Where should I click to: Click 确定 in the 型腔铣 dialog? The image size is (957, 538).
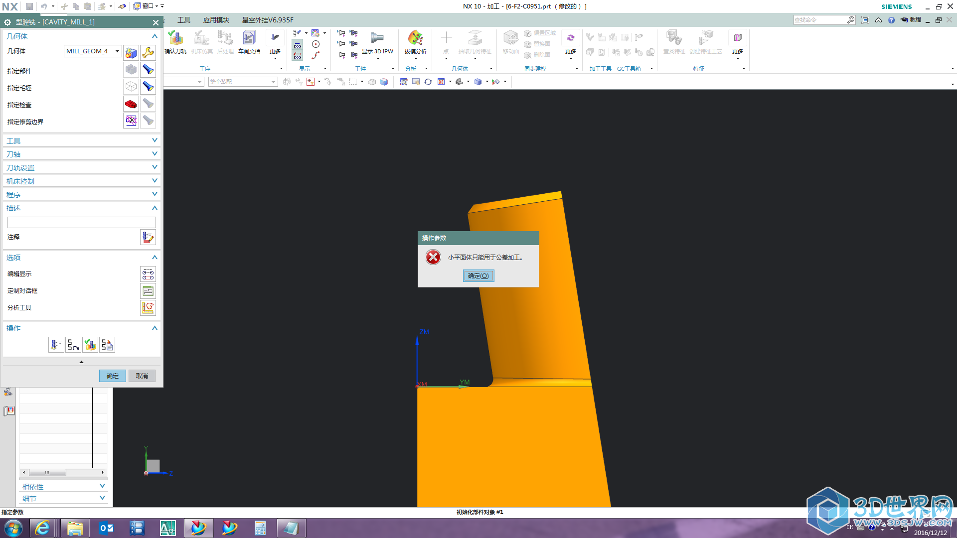(113, 376)
